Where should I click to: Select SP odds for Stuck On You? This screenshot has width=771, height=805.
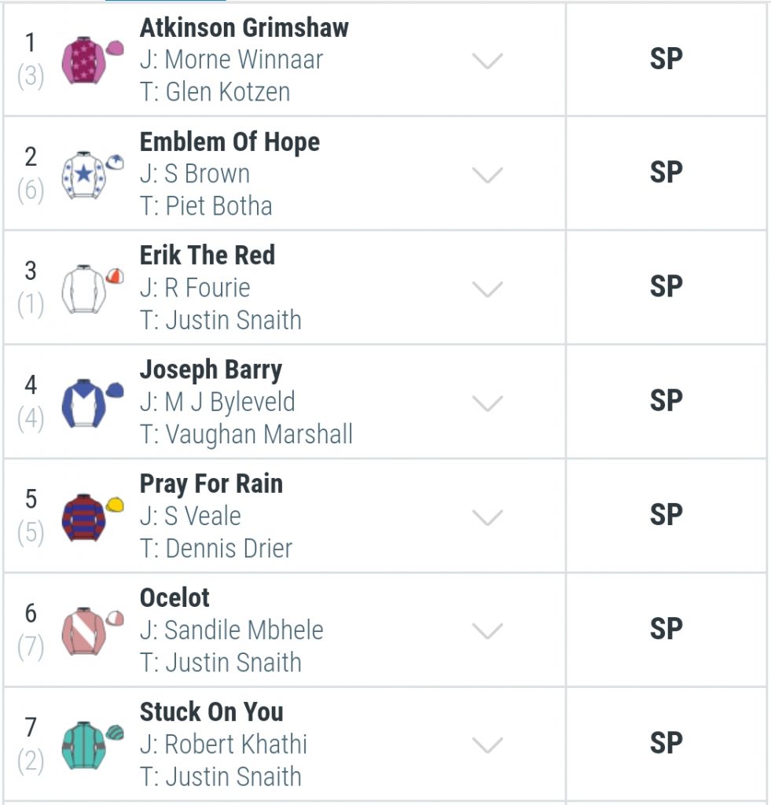point(666,744)
